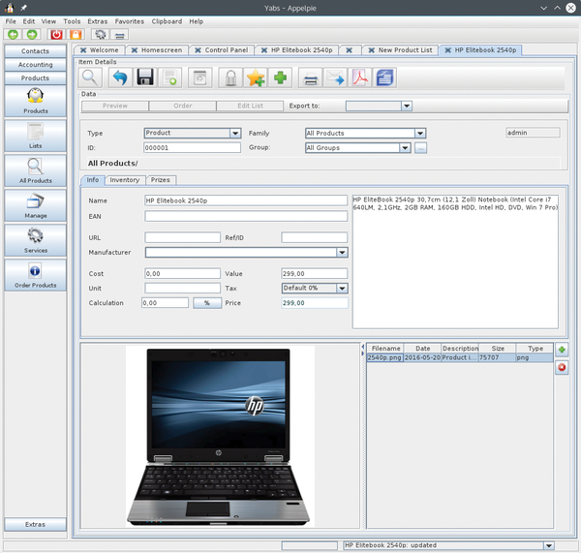Click the ID field showing 000001

[193, 148]
